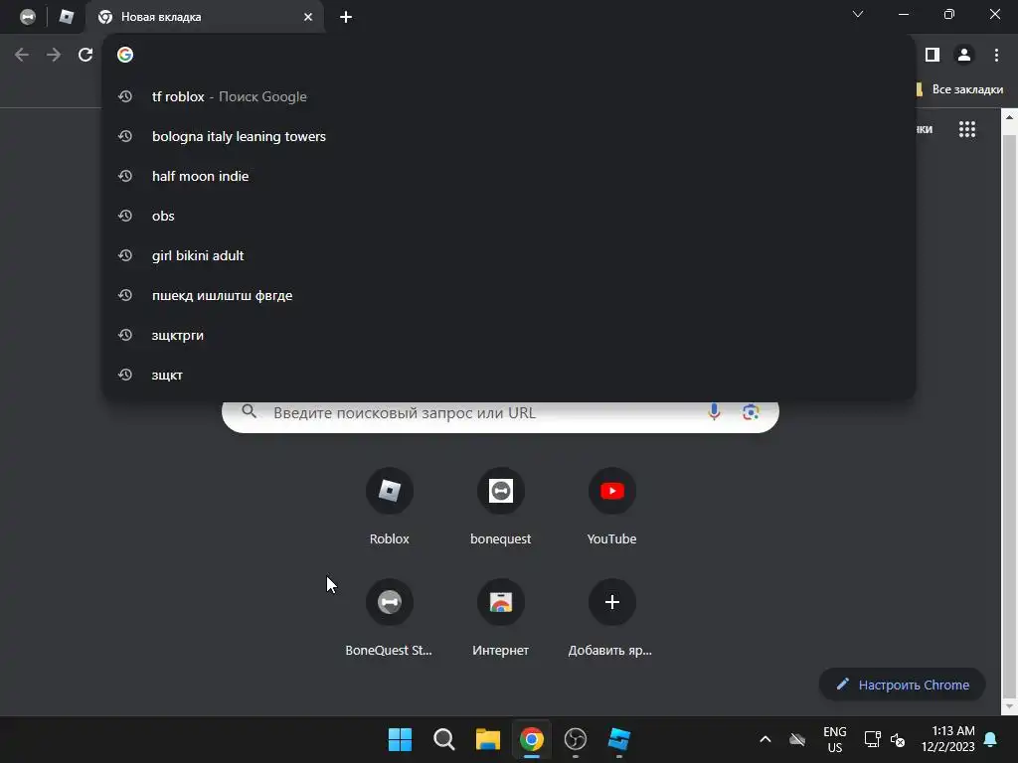Go forward to next page
The width and height of the screenshot is (1018, 763).
coord(54,56)
